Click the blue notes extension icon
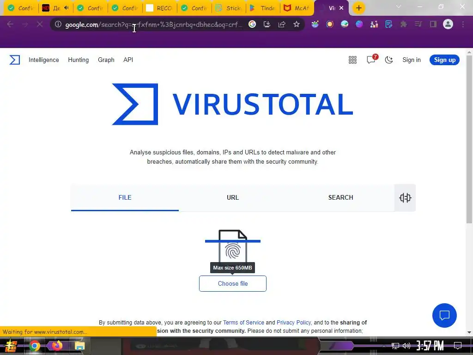473x355 pixels. [x=389, y=24]
